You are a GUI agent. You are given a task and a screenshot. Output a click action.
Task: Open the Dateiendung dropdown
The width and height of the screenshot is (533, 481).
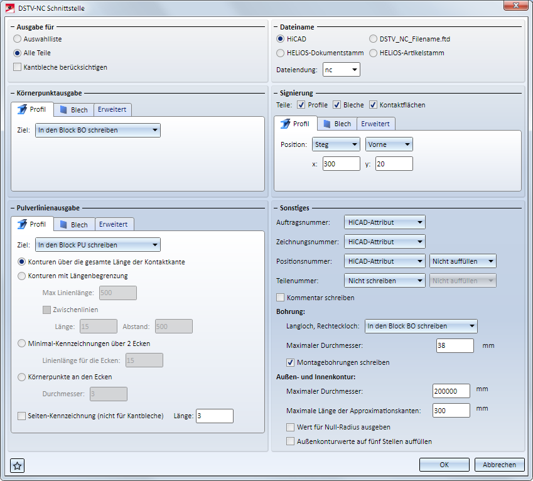coord(342,70)
